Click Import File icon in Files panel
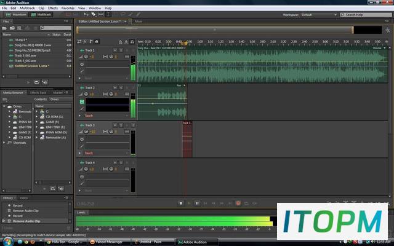 tap(12, 28)
